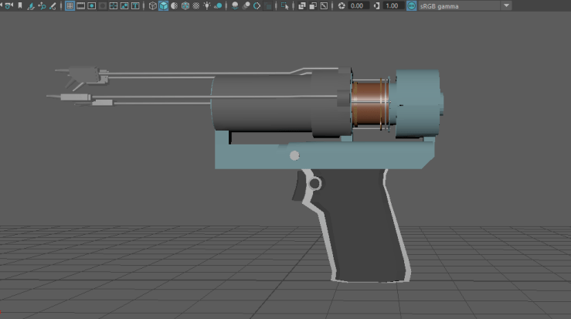Toggle the Motion Blur icon
The height and width of the screenshot is (319, 571).
coord(246,6)
